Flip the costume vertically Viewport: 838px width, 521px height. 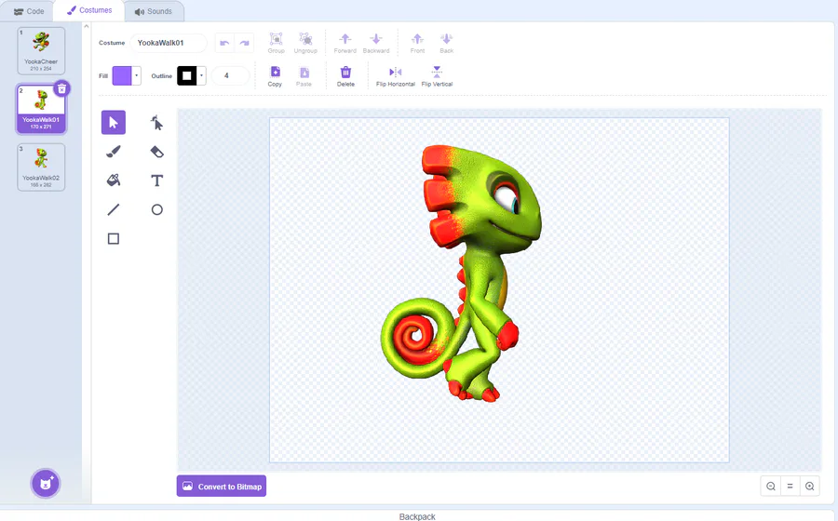(x=437, y=76)
